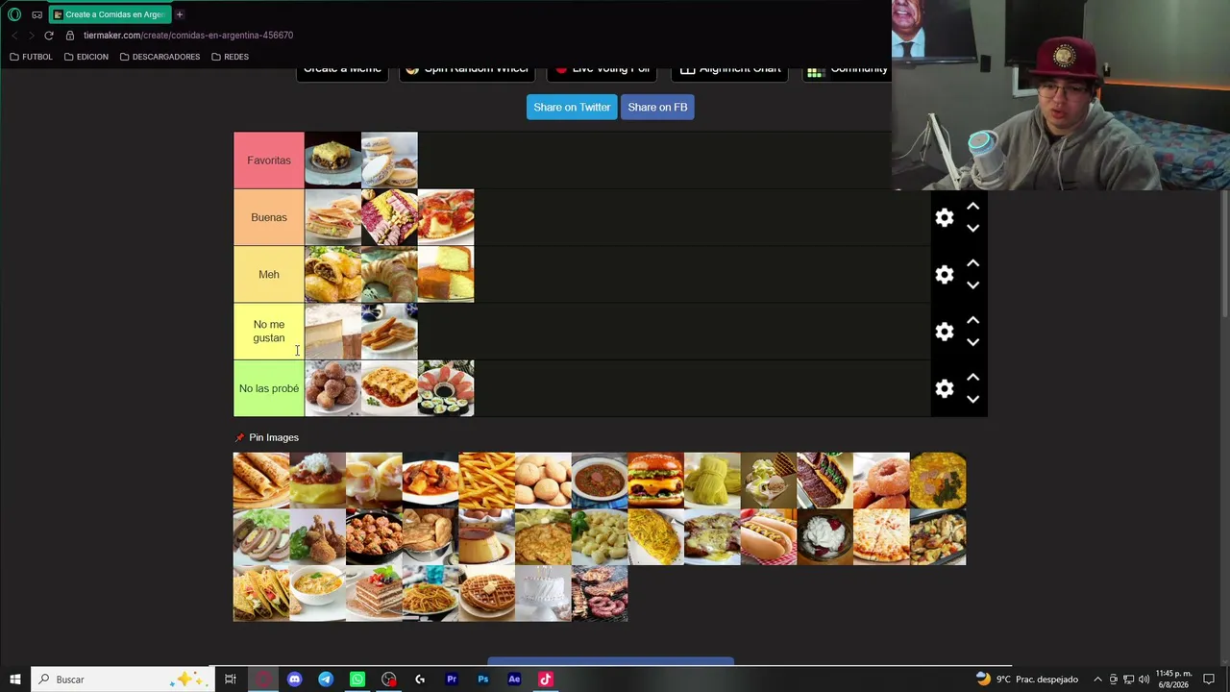Open Logitech G Hub from the taskbar

coord(420,680)
